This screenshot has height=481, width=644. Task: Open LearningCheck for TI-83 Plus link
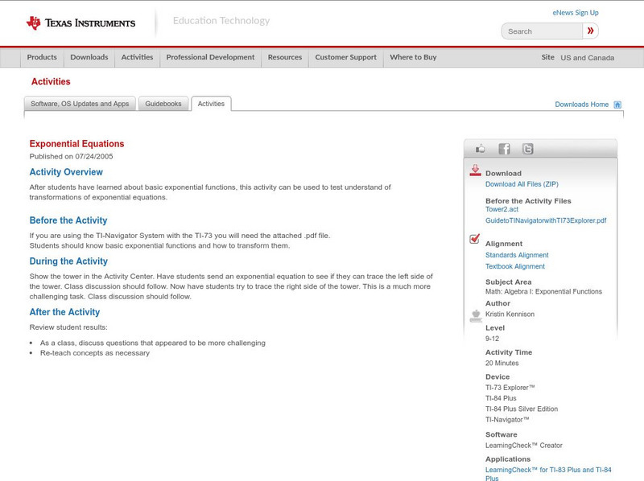pos(548,474)
